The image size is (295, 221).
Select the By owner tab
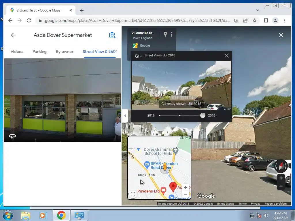65,52
